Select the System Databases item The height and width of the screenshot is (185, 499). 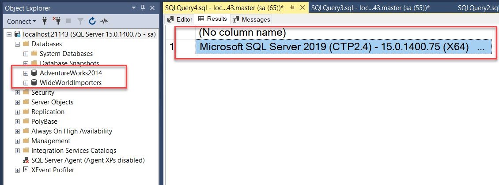click(x=66, y=54)
